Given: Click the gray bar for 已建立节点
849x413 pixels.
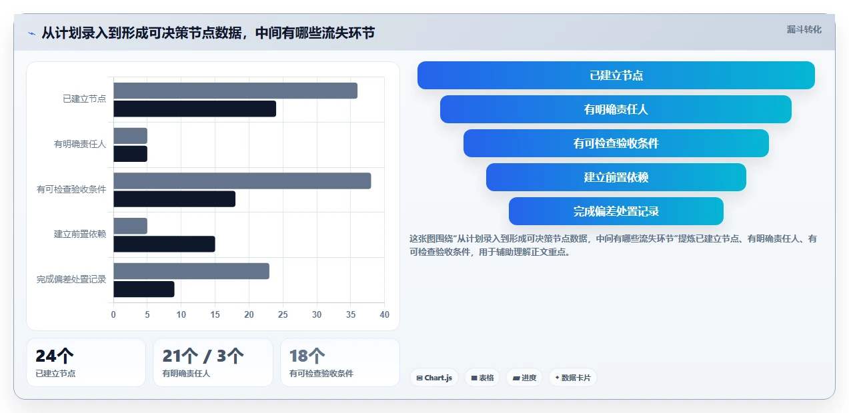Looking at the screenshot, I should (235, 91).
